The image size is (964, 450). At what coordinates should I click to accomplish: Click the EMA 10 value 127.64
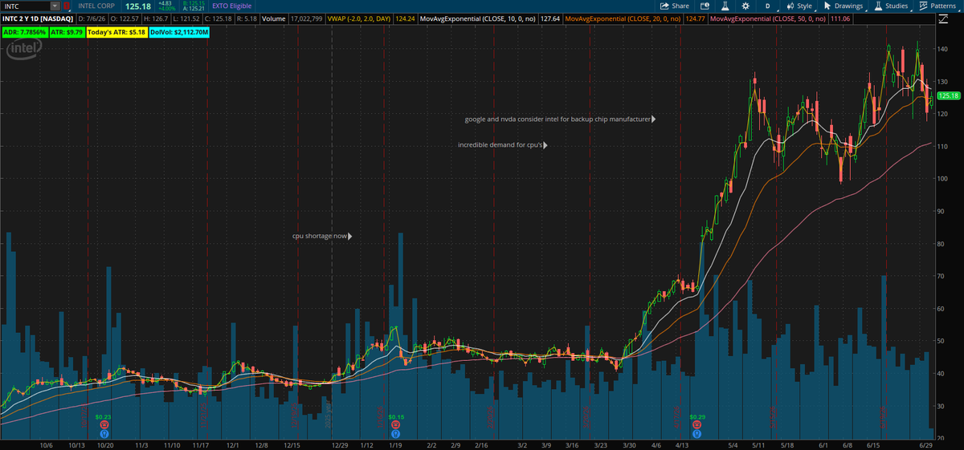pos(550,18)
